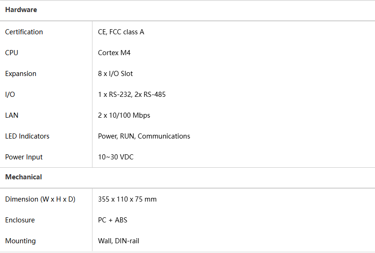Select the LAN row label

point(12,115)
